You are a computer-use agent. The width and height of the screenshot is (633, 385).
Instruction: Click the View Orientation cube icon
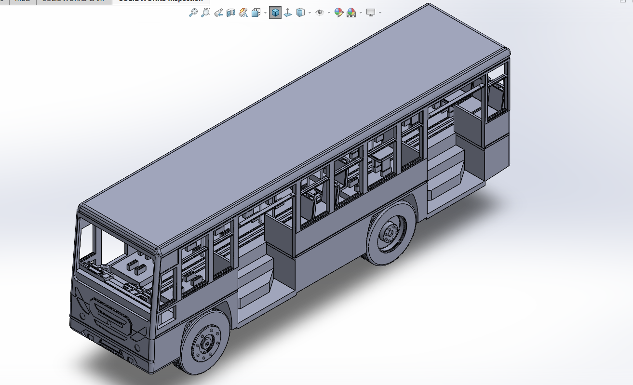pyautogui.click(x=256, y=13)
